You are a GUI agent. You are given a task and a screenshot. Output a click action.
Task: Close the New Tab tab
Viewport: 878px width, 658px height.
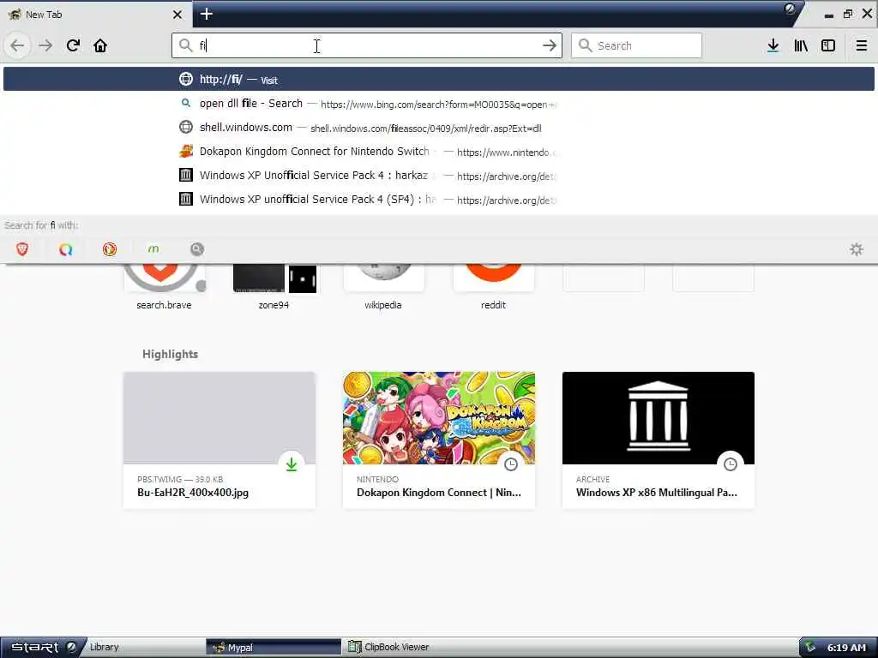tap(177, 15)
